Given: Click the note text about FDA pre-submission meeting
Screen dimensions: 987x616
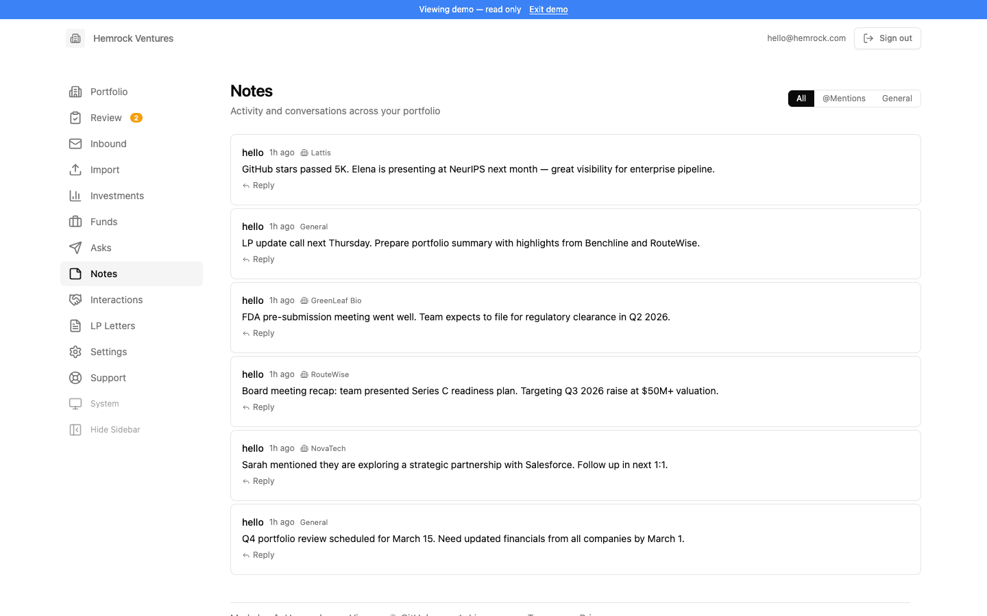Looking at the screenshot, I should pyautogui.click(x=456, y=317).
